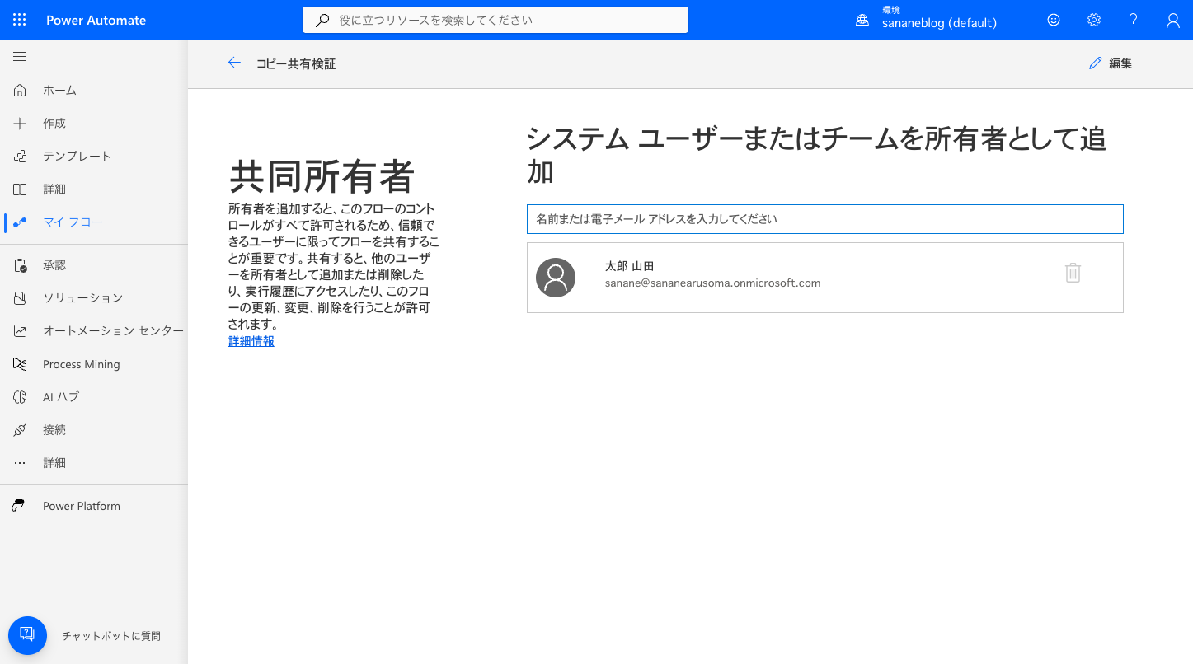This screenshot has height=664, width=1193.
Task: Click the コピー共有検証 flow title
Action: pyautogui.click(x=296, y=63)
